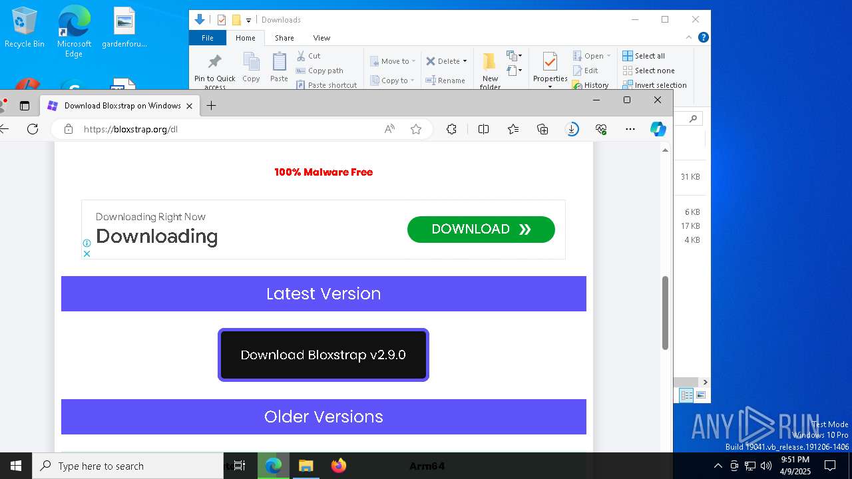Screen dimensions: 852x479
Task: Open Edge tab actions menu icon
Action: pos(25,106)
